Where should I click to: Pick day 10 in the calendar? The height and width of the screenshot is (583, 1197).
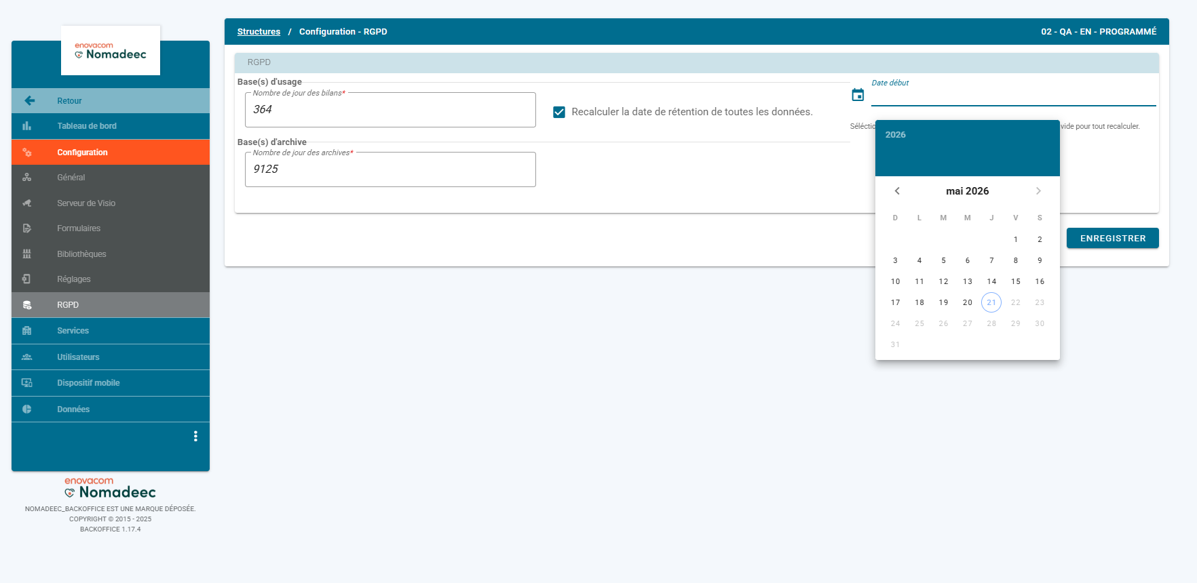click(x=896, y=281)
